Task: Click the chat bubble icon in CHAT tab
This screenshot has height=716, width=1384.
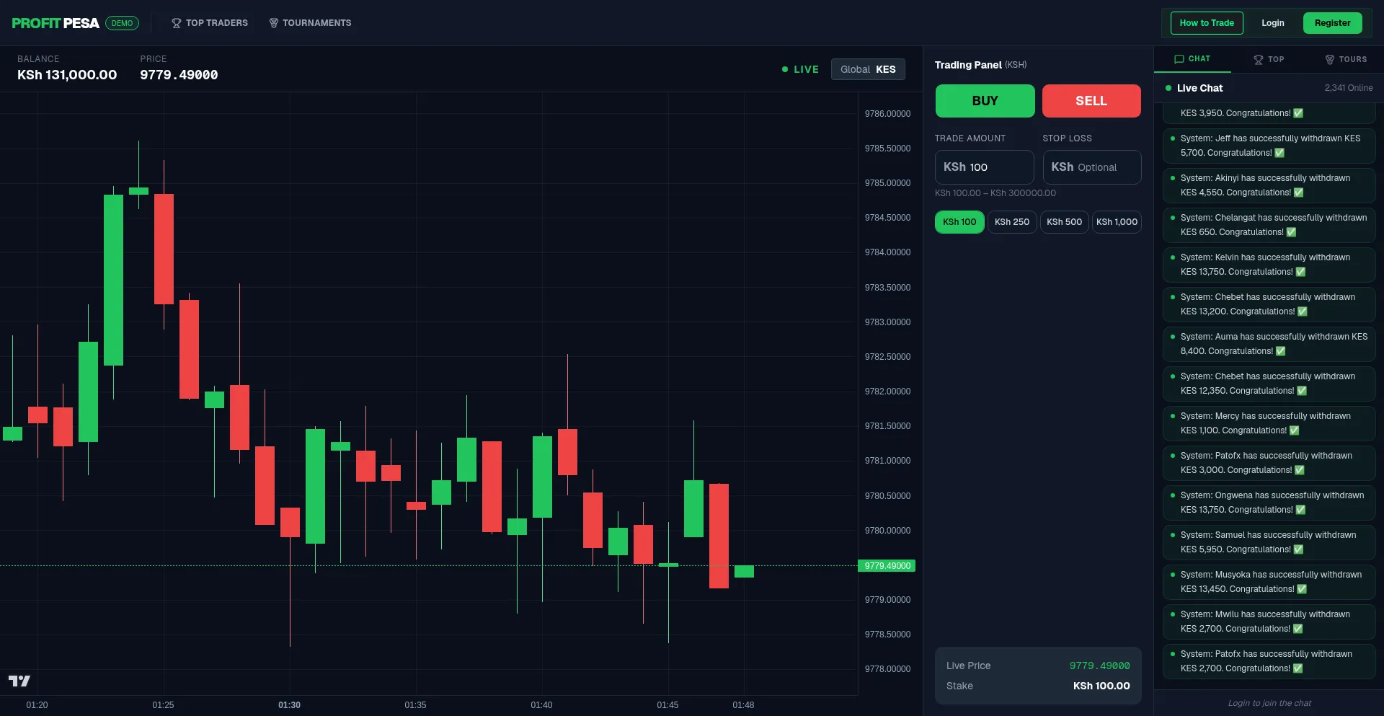Action: [1179, 59]
